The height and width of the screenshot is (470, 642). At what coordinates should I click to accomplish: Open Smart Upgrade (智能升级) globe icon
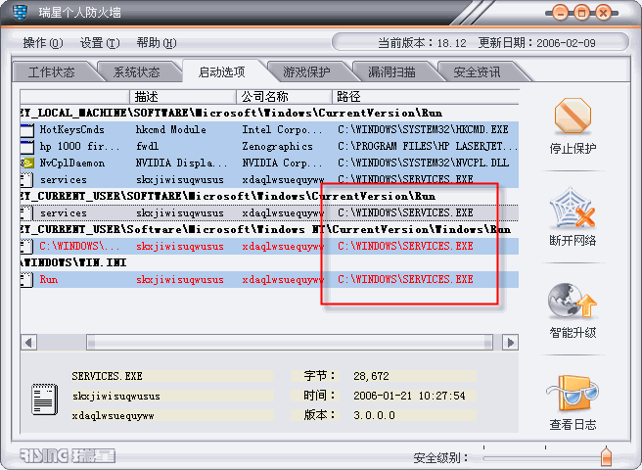tap(572, 302)
